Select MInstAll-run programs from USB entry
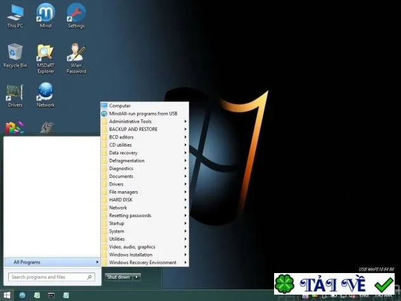Image resolution: width=401 pixels, height=301 pixels. (145, 114)
